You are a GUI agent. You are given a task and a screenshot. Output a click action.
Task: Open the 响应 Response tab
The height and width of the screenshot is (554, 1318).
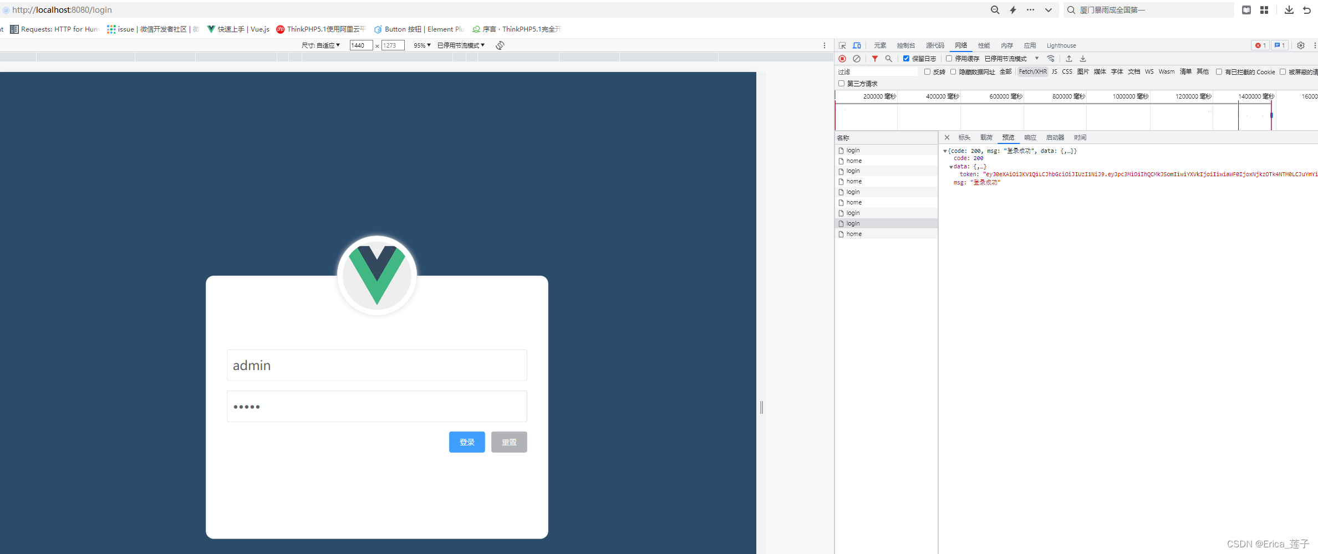pos(1030,137)
